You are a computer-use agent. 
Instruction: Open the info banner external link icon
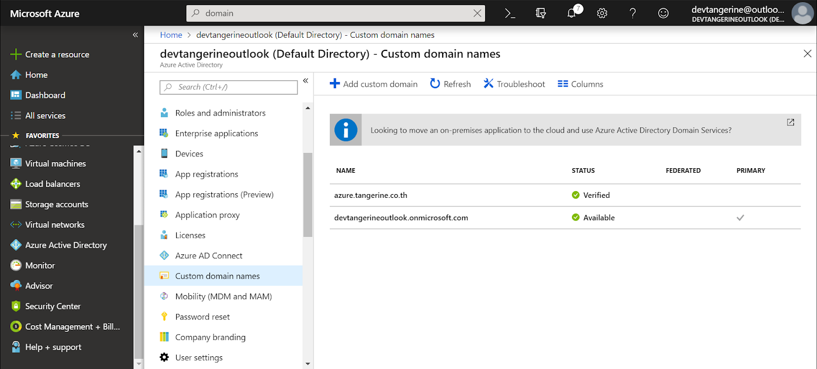click(790, 122)
